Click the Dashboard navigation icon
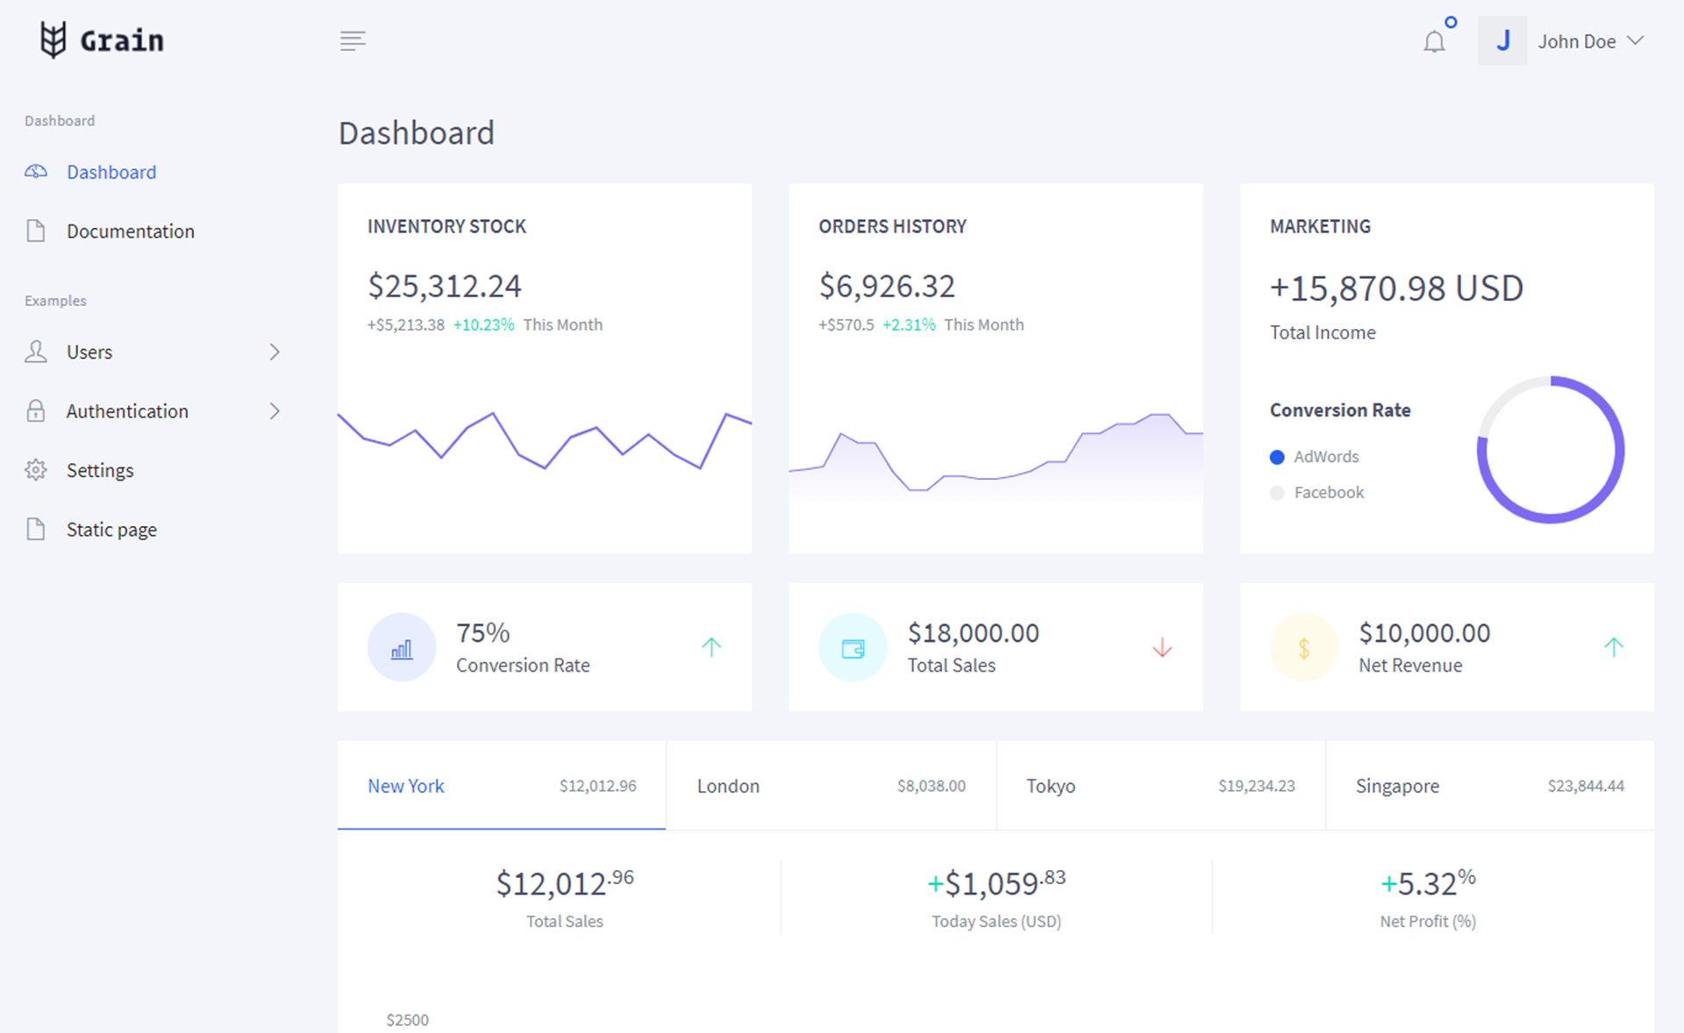The image size is (1684, 1033). pyautogui.click(x=33, y=171)
